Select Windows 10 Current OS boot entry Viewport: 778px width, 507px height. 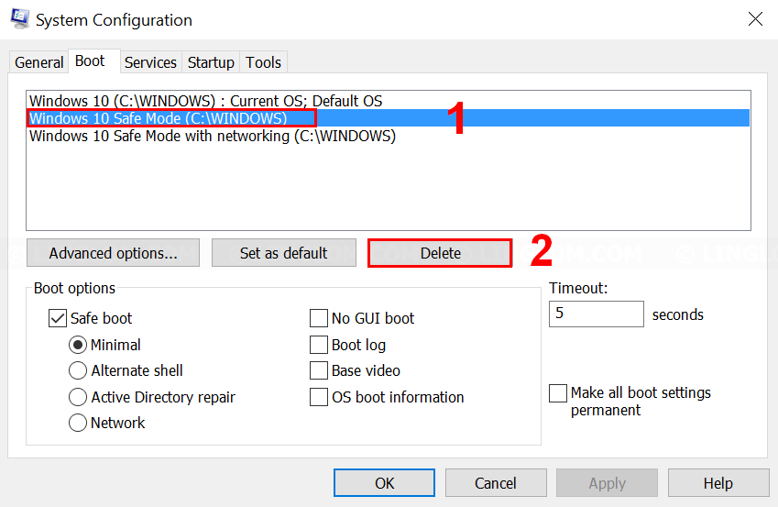coord(388,101)
